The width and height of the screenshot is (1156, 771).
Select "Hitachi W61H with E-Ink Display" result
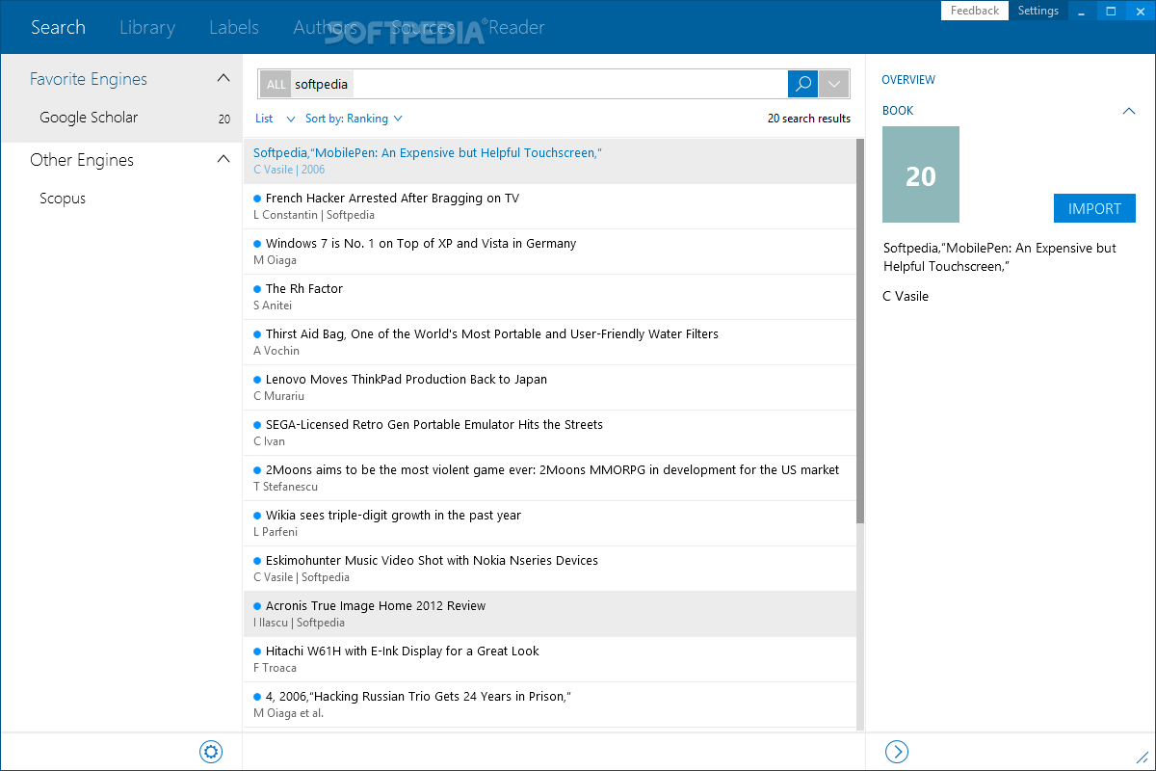click(x=549, y=659)
